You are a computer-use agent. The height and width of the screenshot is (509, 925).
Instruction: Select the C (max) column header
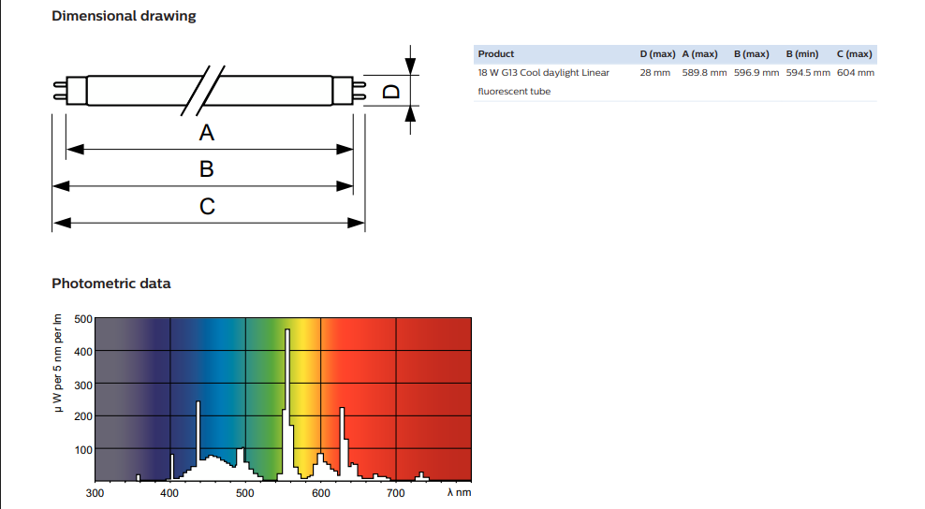pyautogui.click(x=854, y=54)
